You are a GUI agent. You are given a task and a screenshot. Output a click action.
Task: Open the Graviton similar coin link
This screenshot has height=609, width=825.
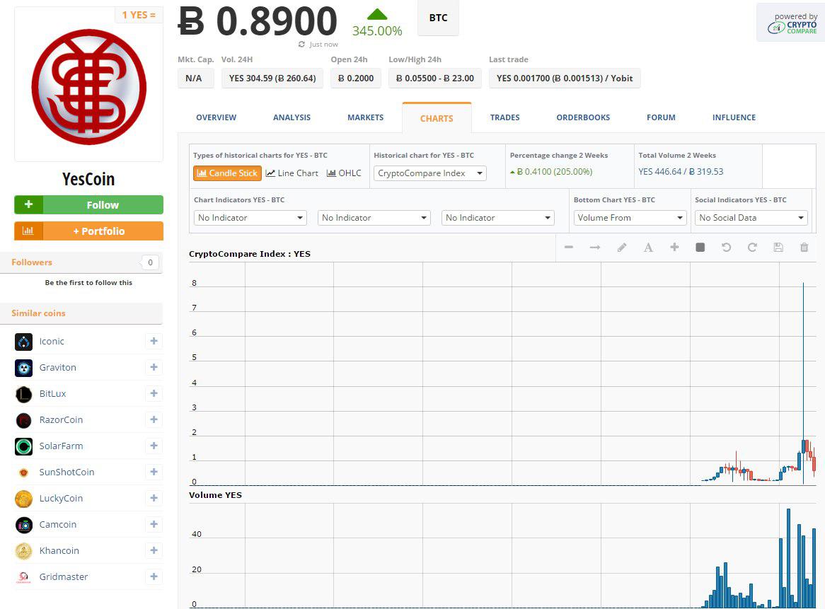(58, 368)
